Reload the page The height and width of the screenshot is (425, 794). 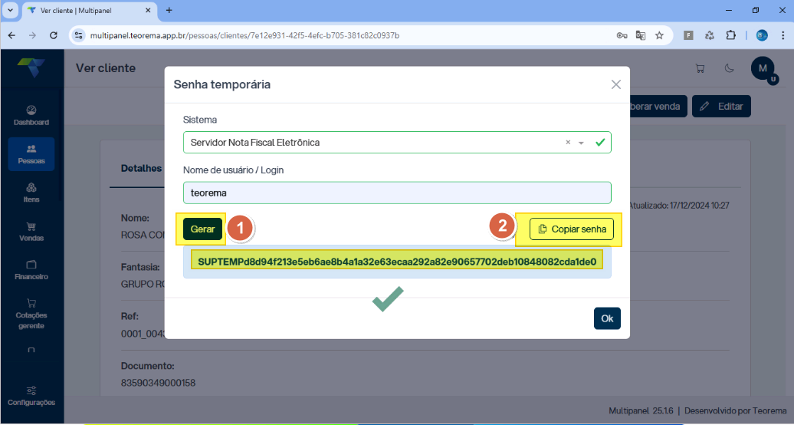[53, 35]
